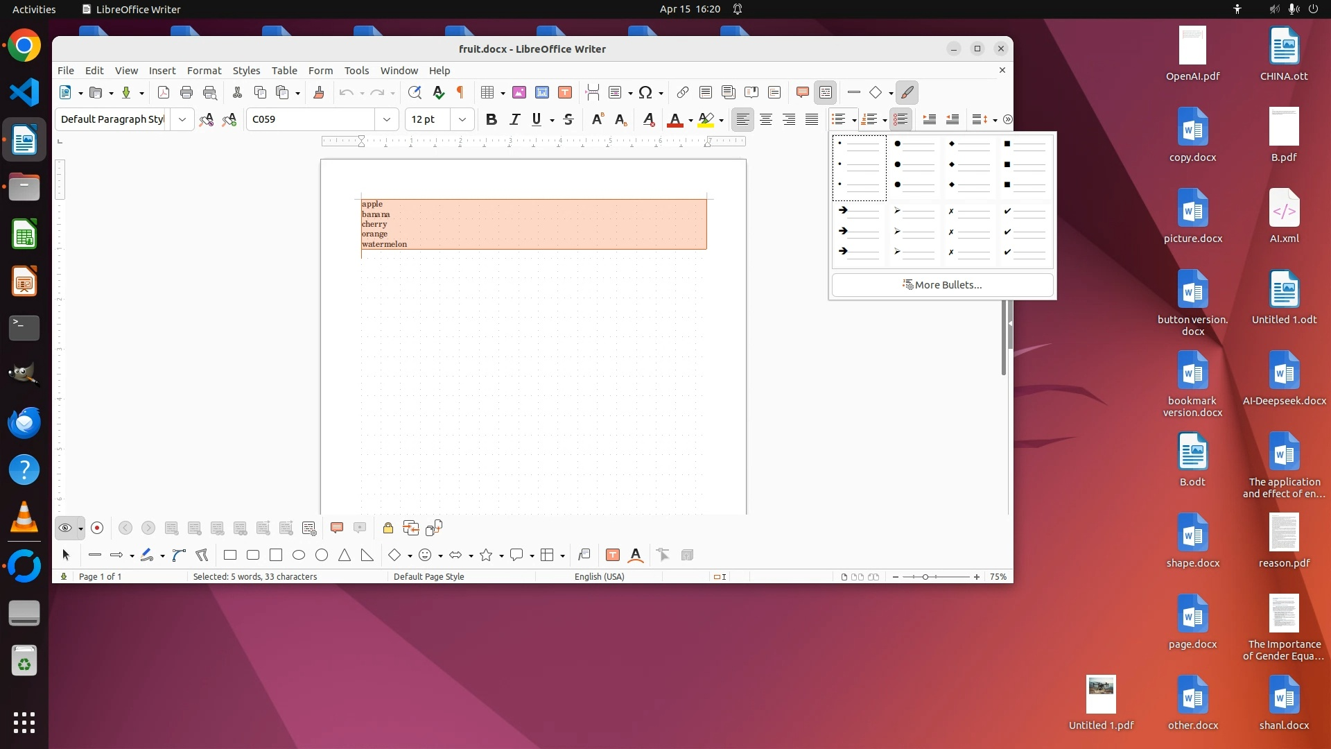Insert a special character with Omega icon
This screenshot has width=1331, height=749.
(x=645, y=92)
